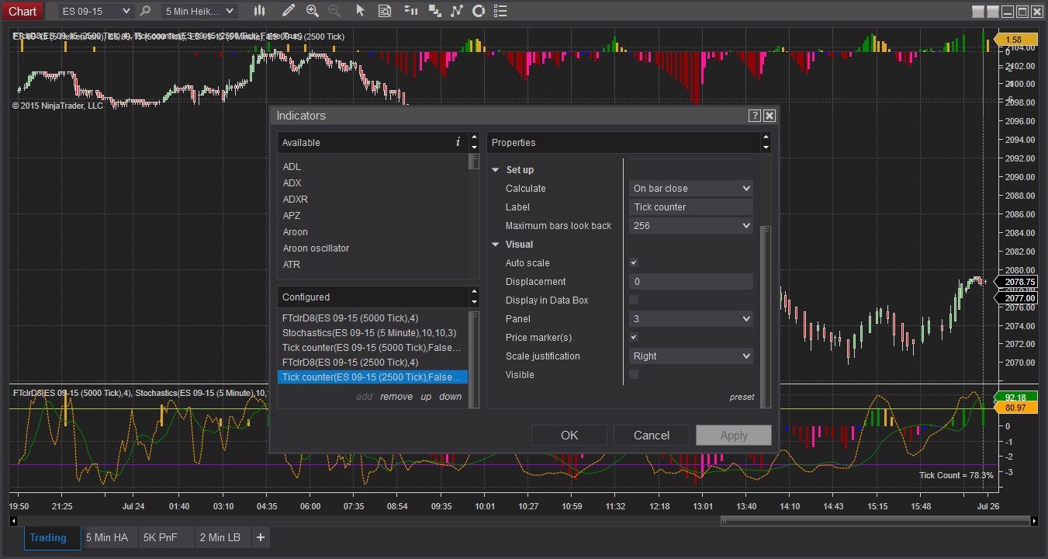Click the info 'i' icon in Available header
This screenshot has height=559, width=1048.
coord(458,142)
